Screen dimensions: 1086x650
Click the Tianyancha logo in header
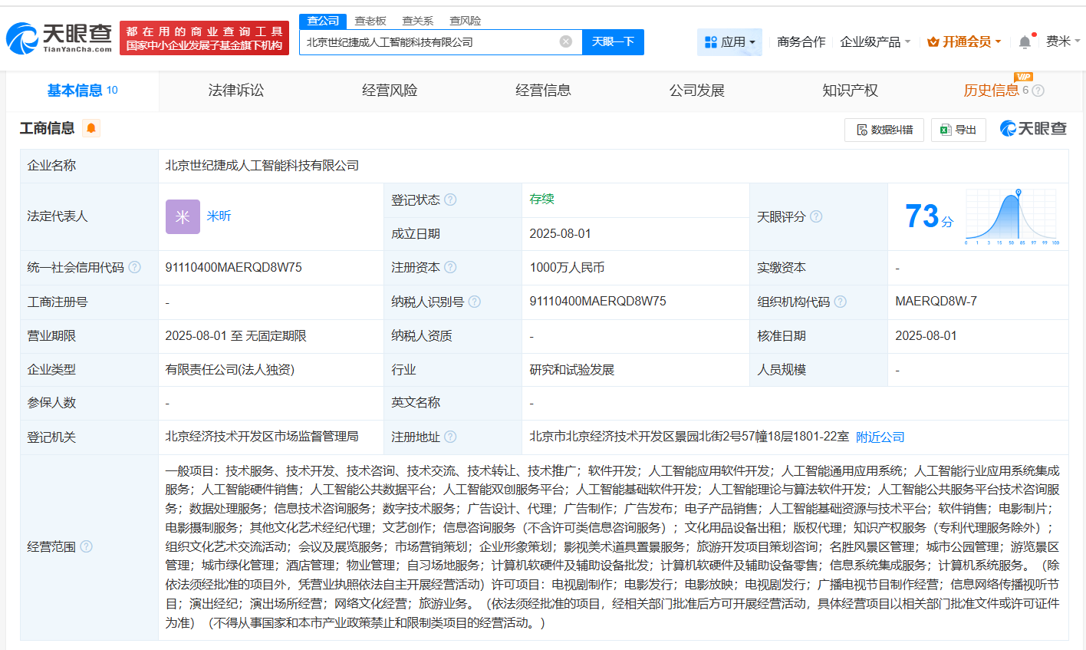(60, 38)
